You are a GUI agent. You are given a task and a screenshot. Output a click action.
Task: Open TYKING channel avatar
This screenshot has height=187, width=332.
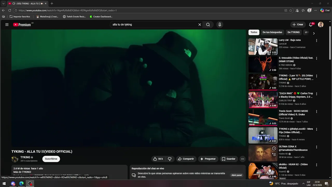(15, 159)
